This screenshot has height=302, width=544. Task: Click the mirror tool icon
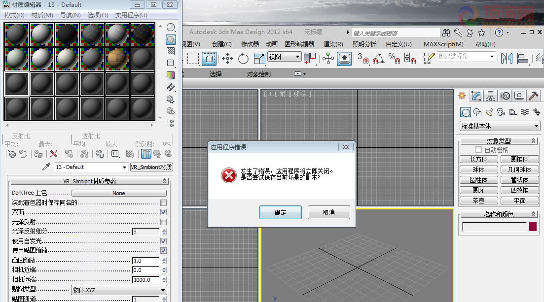507,58
